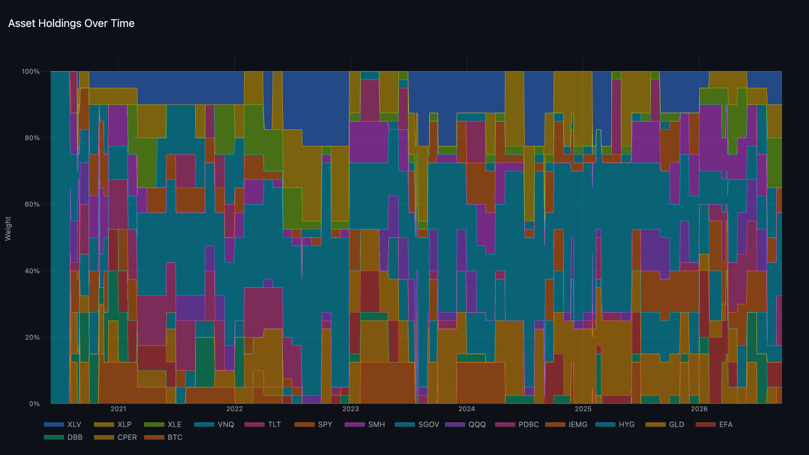809x455 pixels.
Task: Hide the SPY series
Action: tap(313, 424)
